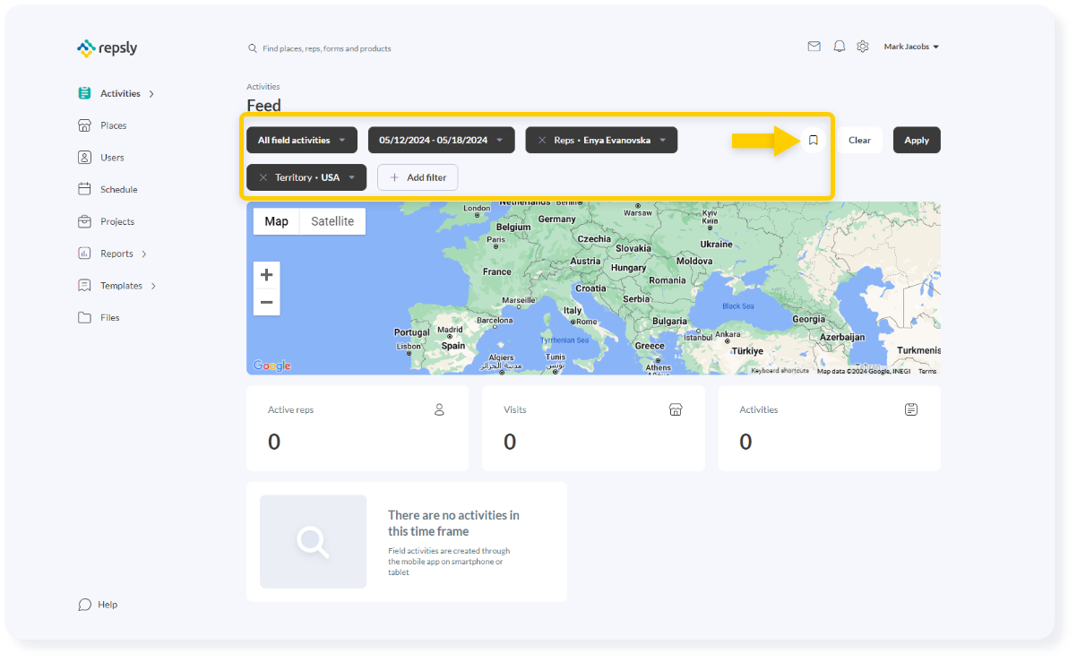The image size is (1077, 662).
Task: Click the Reports chart icon in sidebar
Action: (84, 254)
